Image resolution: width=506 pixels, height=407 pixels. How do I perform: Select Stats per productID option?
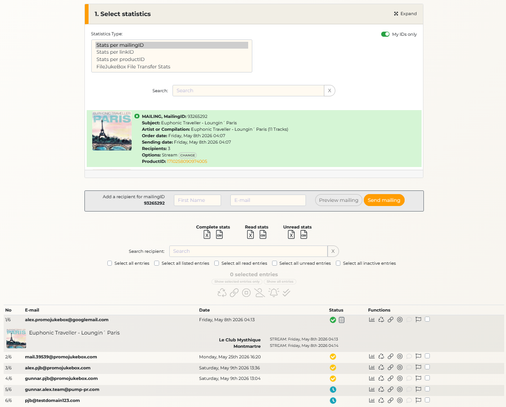coord(172,59)
